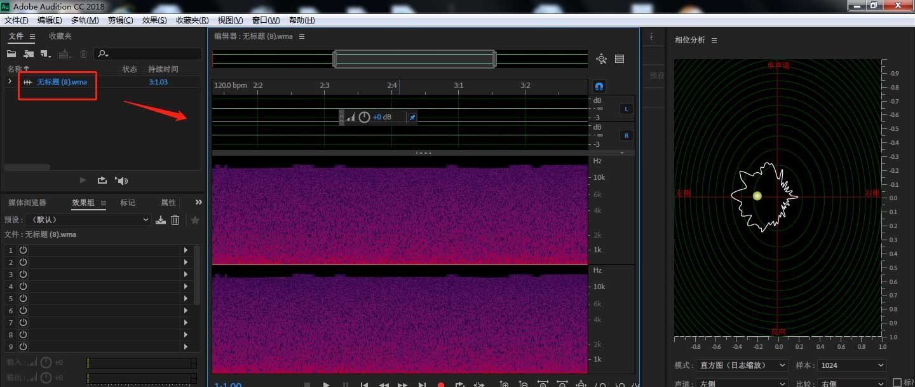
Task: Toggle power for effect slot 1
Action: [x=23, y=250]
